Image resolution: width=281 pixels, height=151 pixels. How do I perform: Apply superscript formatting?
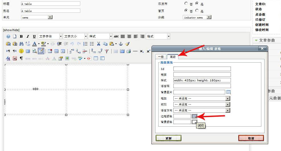[x=148, y=51]
